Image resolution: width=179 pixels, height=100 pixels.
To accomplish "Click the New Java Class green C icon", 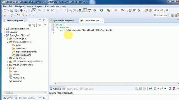I will click(139, 10).
